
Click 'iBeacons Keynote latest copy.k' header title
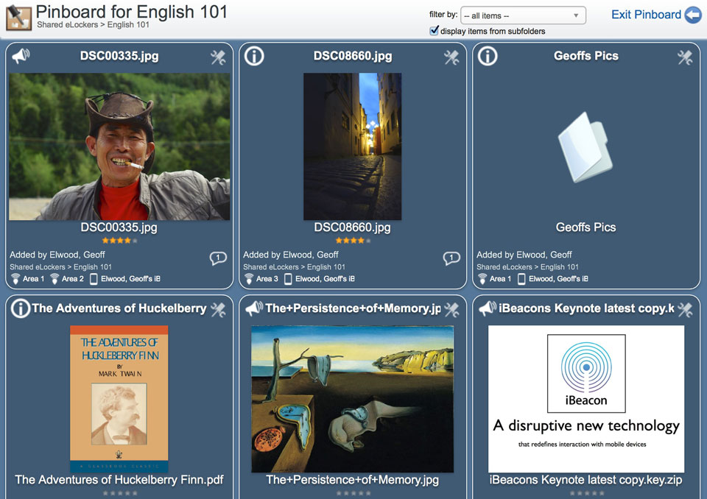click(586, 308)
